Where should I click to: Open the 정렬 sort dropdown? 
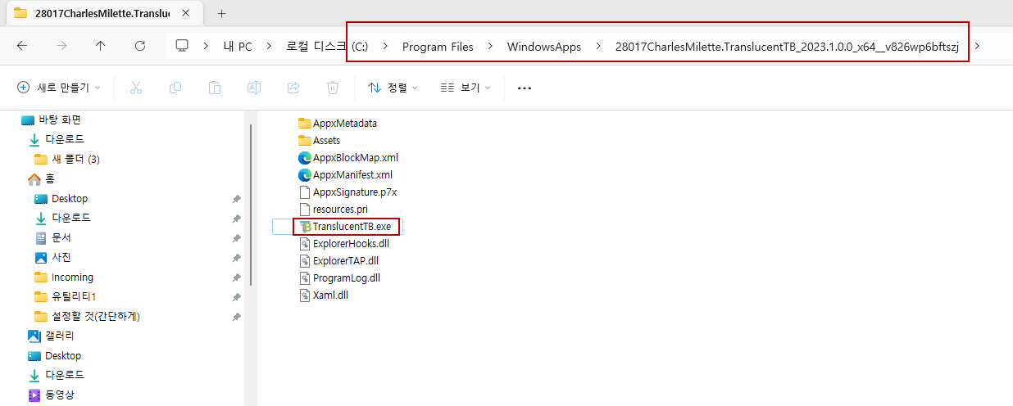click(393, 88)
